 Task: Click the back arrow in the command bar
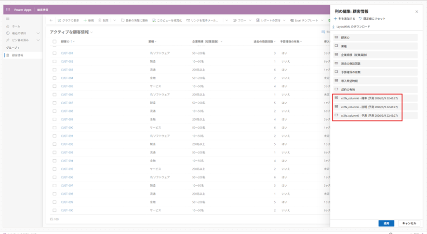[52, 21]
